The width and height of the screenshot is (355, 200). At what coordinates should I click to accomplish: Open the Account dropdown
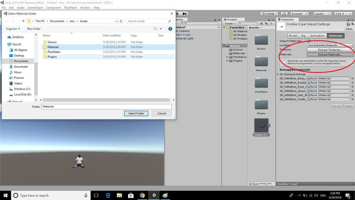299,13
